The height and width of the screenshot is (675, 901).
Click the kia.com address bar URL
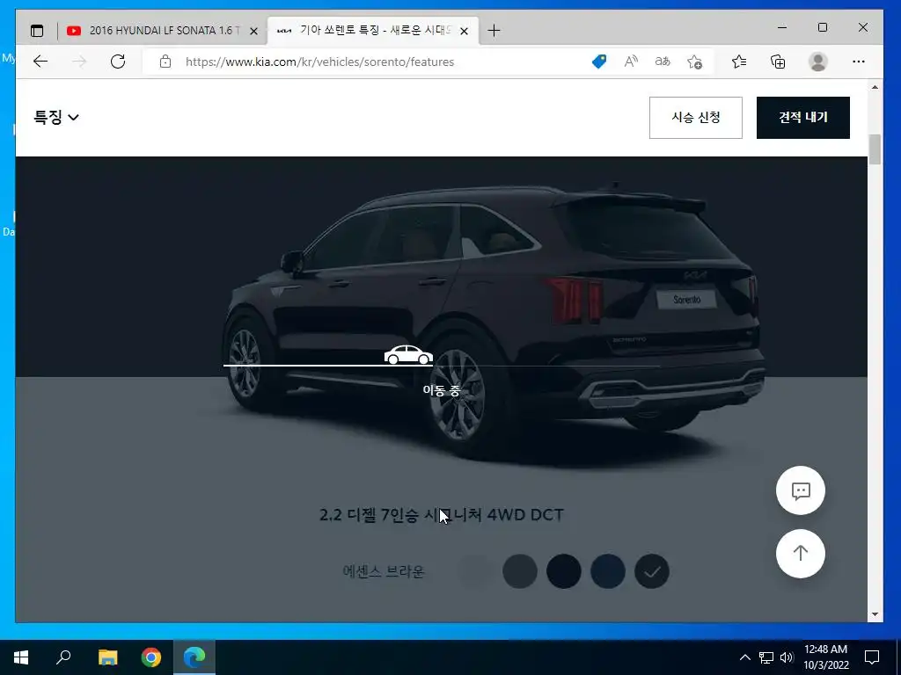319,62
